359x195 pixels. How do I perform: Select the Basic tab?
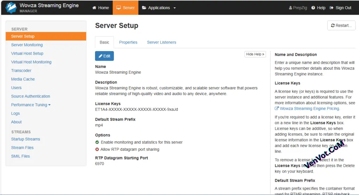104,42
